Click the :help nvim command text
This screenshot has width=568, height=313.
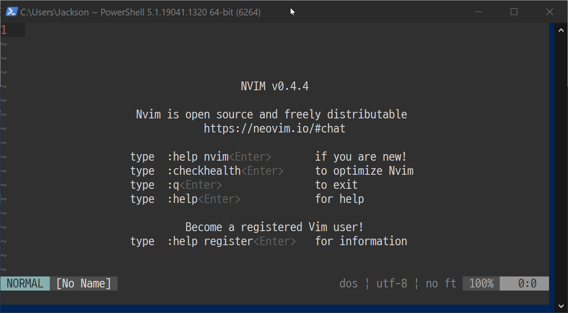coord(198,157)
